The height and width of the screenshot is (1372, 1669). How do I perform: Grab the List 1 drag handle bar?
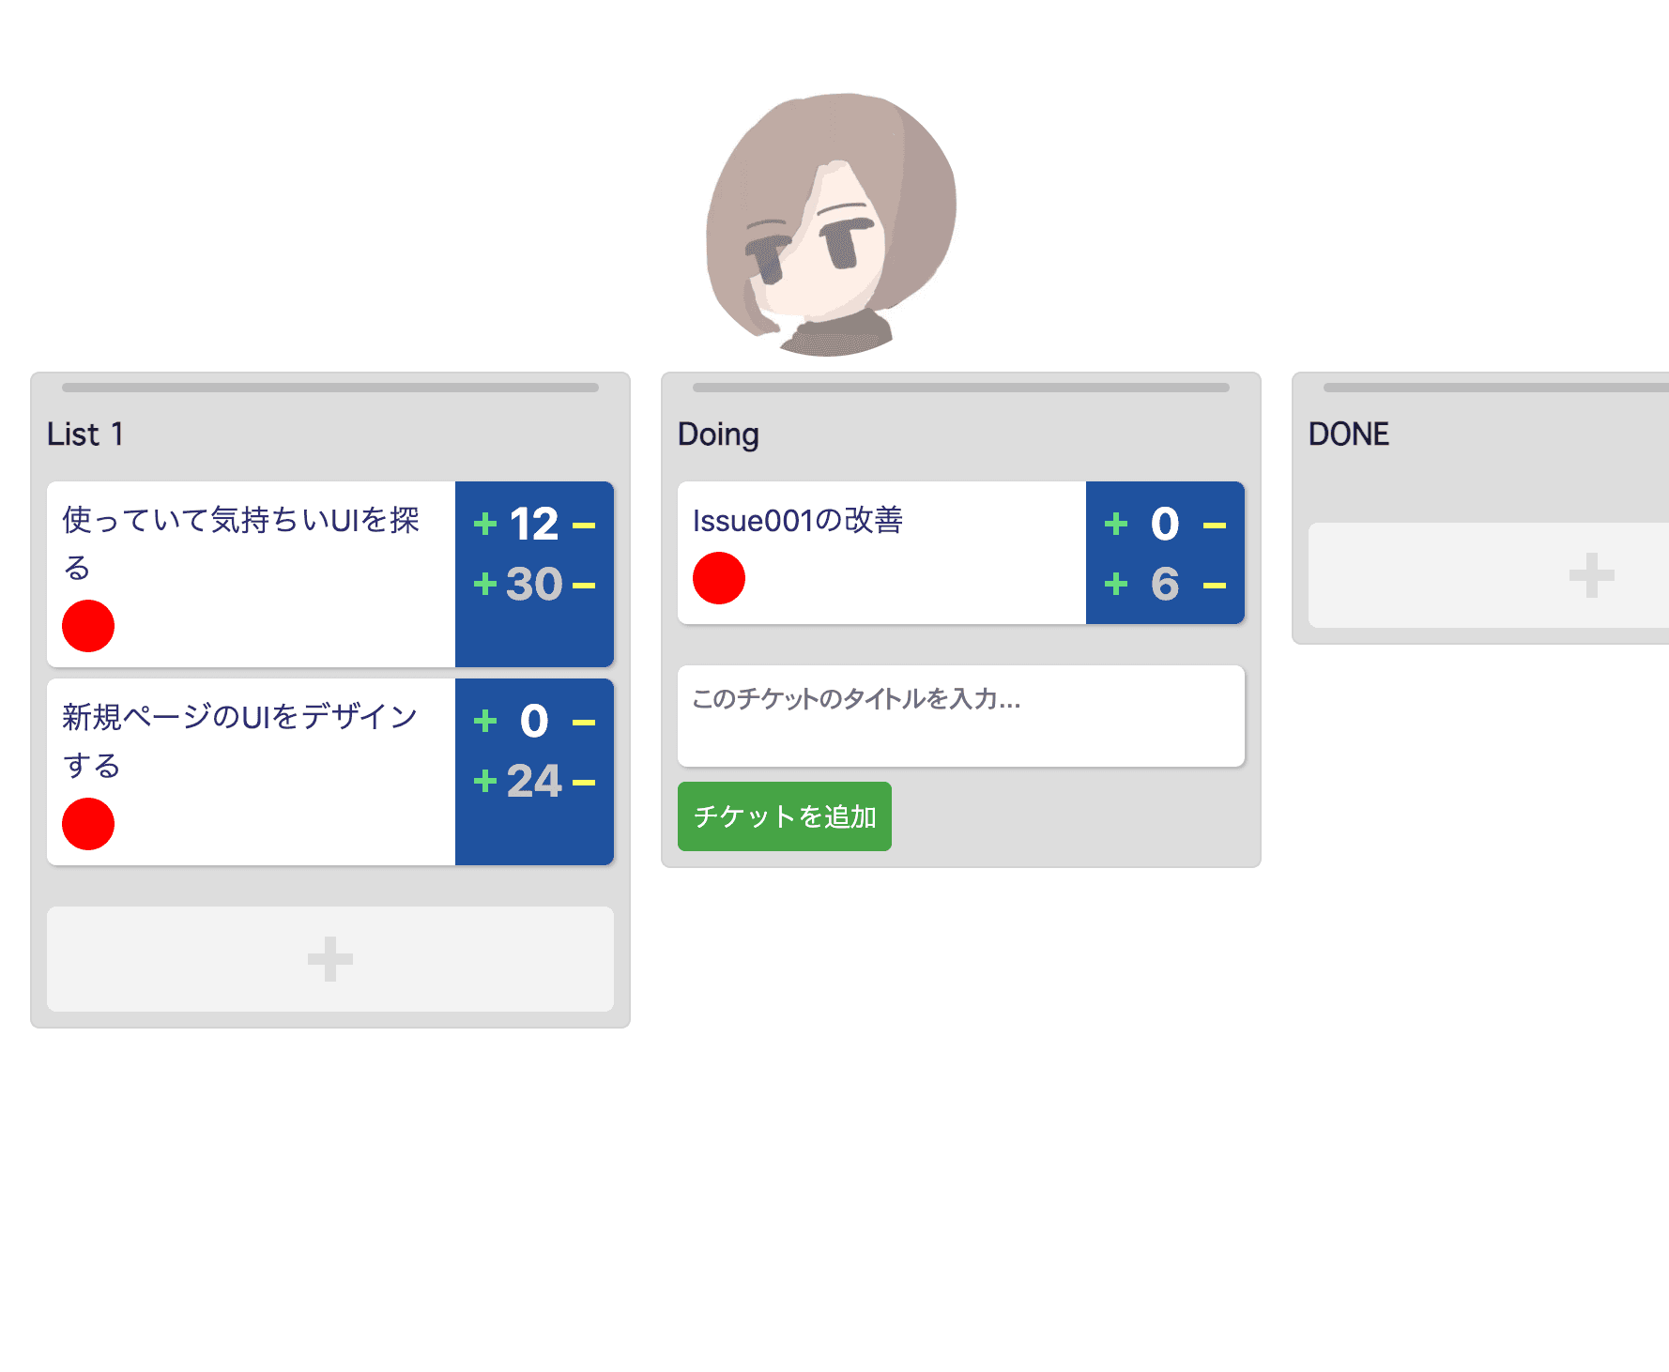tap(330, 387)
